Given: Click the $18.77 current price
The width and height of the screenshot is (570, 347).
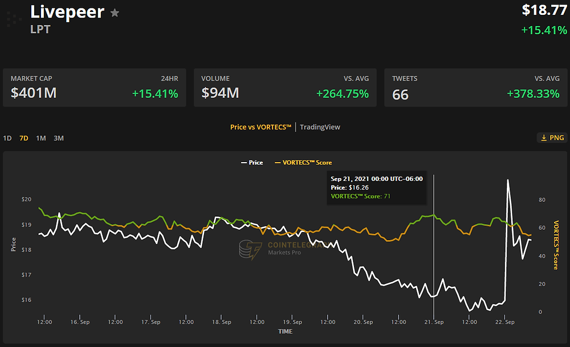Looking at the screenshot, I should click(x=544, y=10).
